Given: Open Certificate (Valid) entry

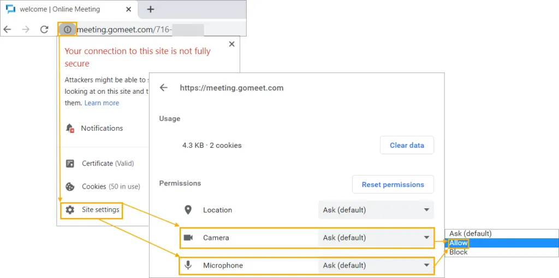Looking at the screenshot, I should [108, 164].
